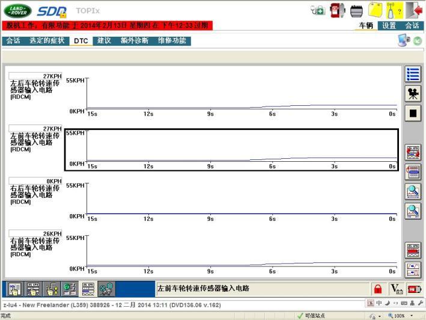This screenshot has height=320, width=426.
Task: Click the wireless antenna question-mark icon
Action: [x=394, y=10]
